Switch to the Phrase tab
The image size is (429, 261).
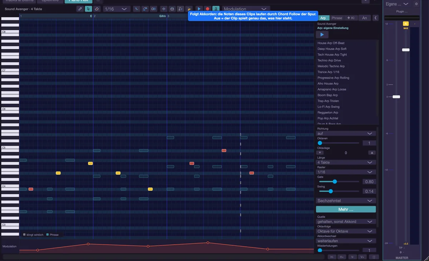(x=337, y=18)
